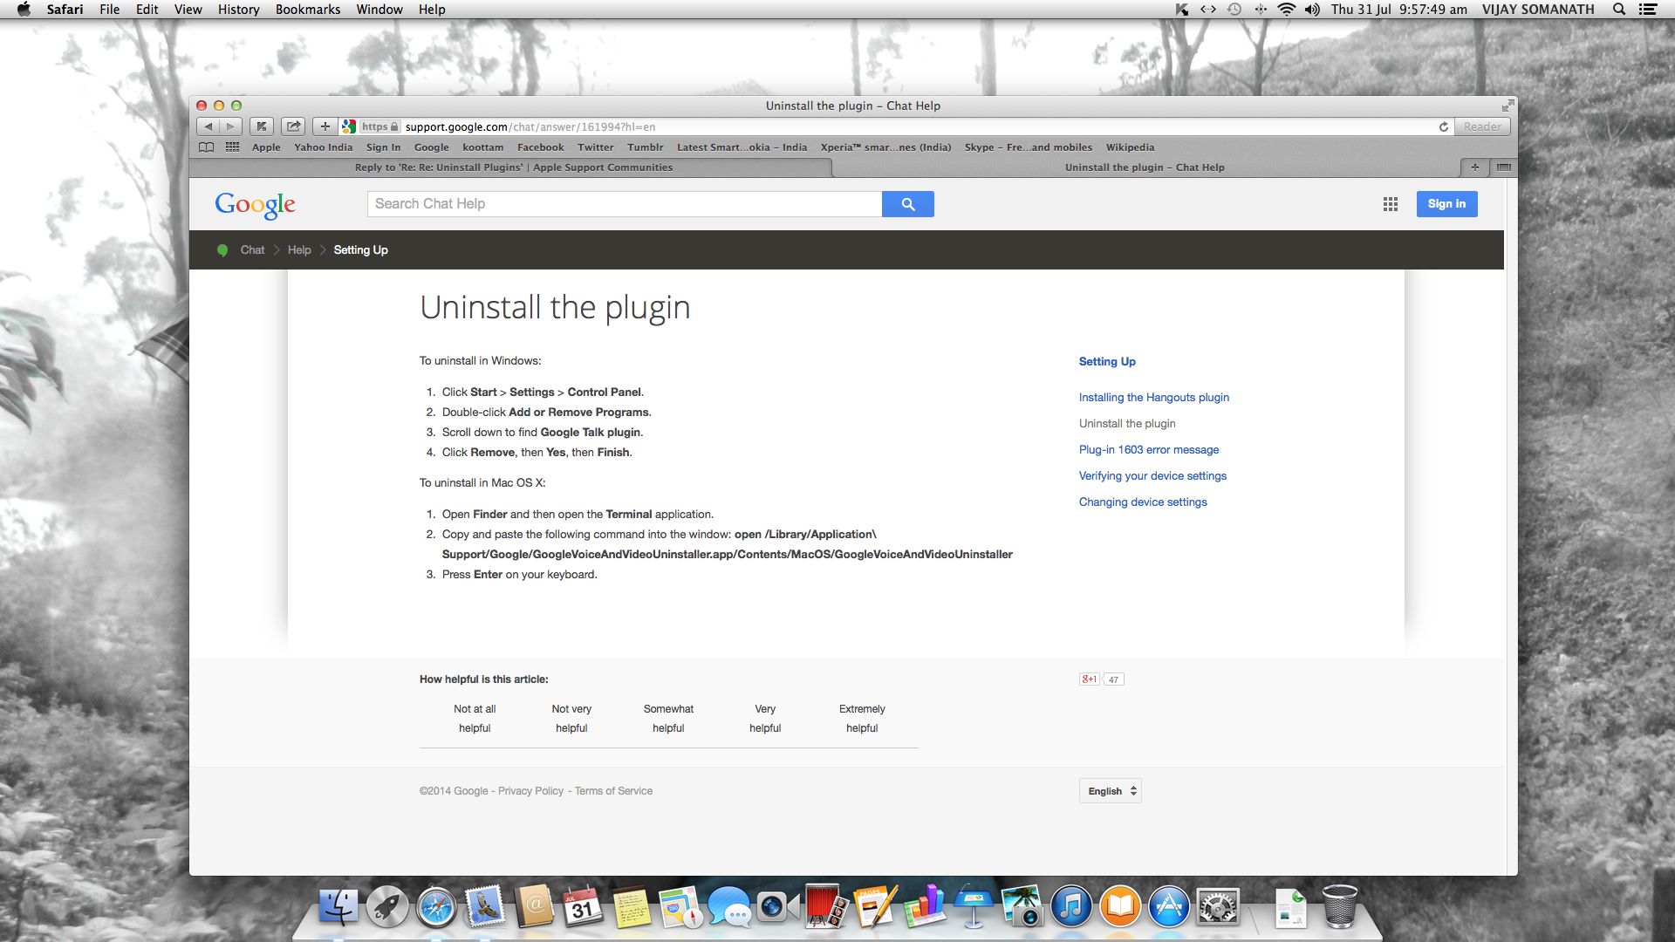Click the blue search magnifier button

[x=907, y=204]
